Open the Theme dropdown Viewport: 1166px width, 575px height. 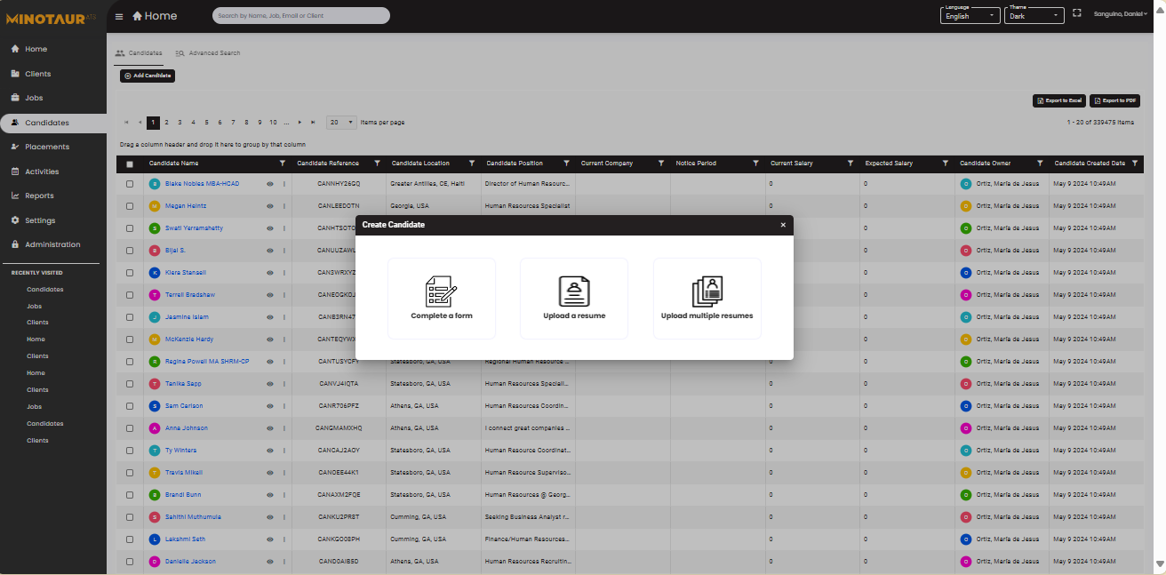tap(1034, 18)
